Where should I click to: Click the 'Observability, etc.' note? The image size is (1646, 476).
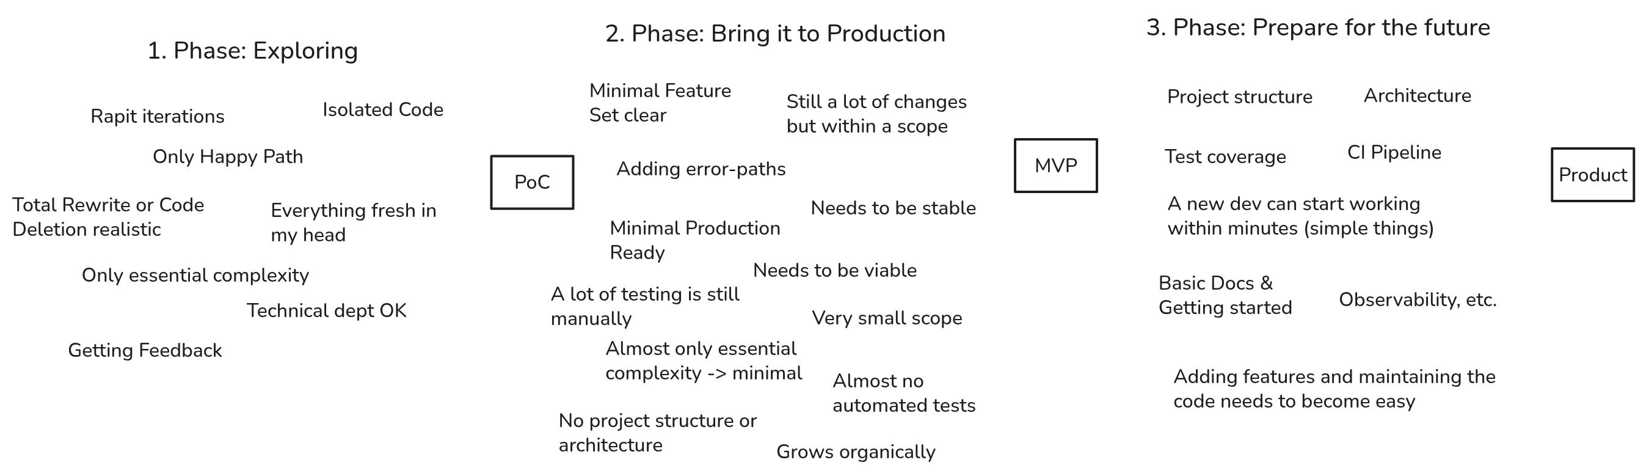tap(1418, 299)
